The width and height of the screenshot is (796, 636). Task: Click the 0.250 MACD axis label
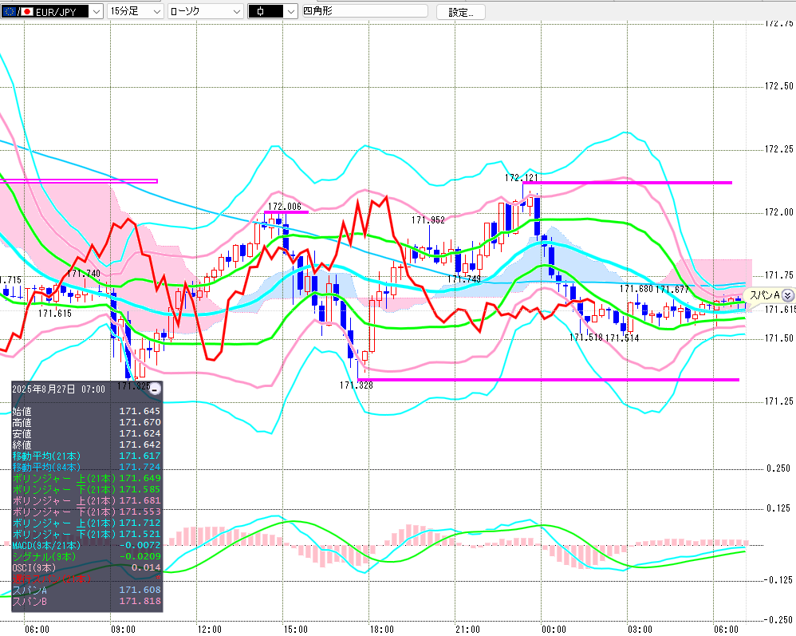[x=778, y=468]
